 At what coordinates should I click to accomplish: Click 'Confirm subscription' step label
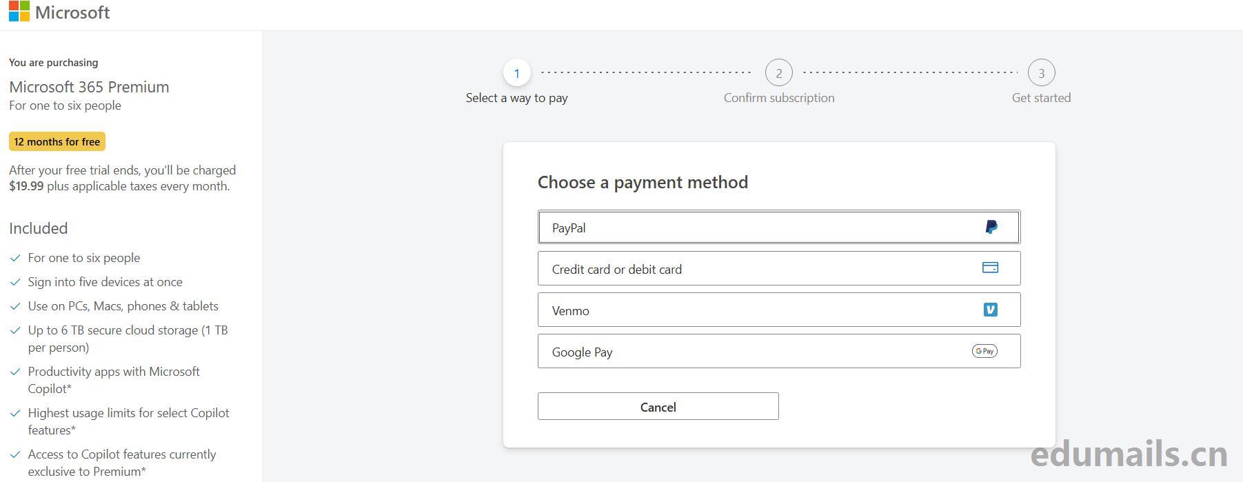click(x=778, y=98)
